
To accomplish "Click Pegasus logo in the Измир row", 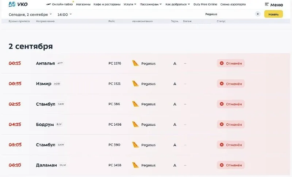I will point(135,83).
